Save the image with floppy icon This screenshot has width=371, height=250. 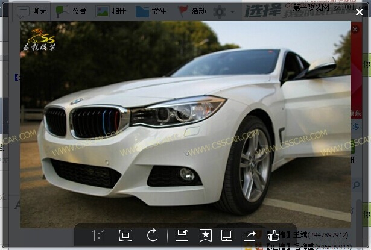(182, 235)
